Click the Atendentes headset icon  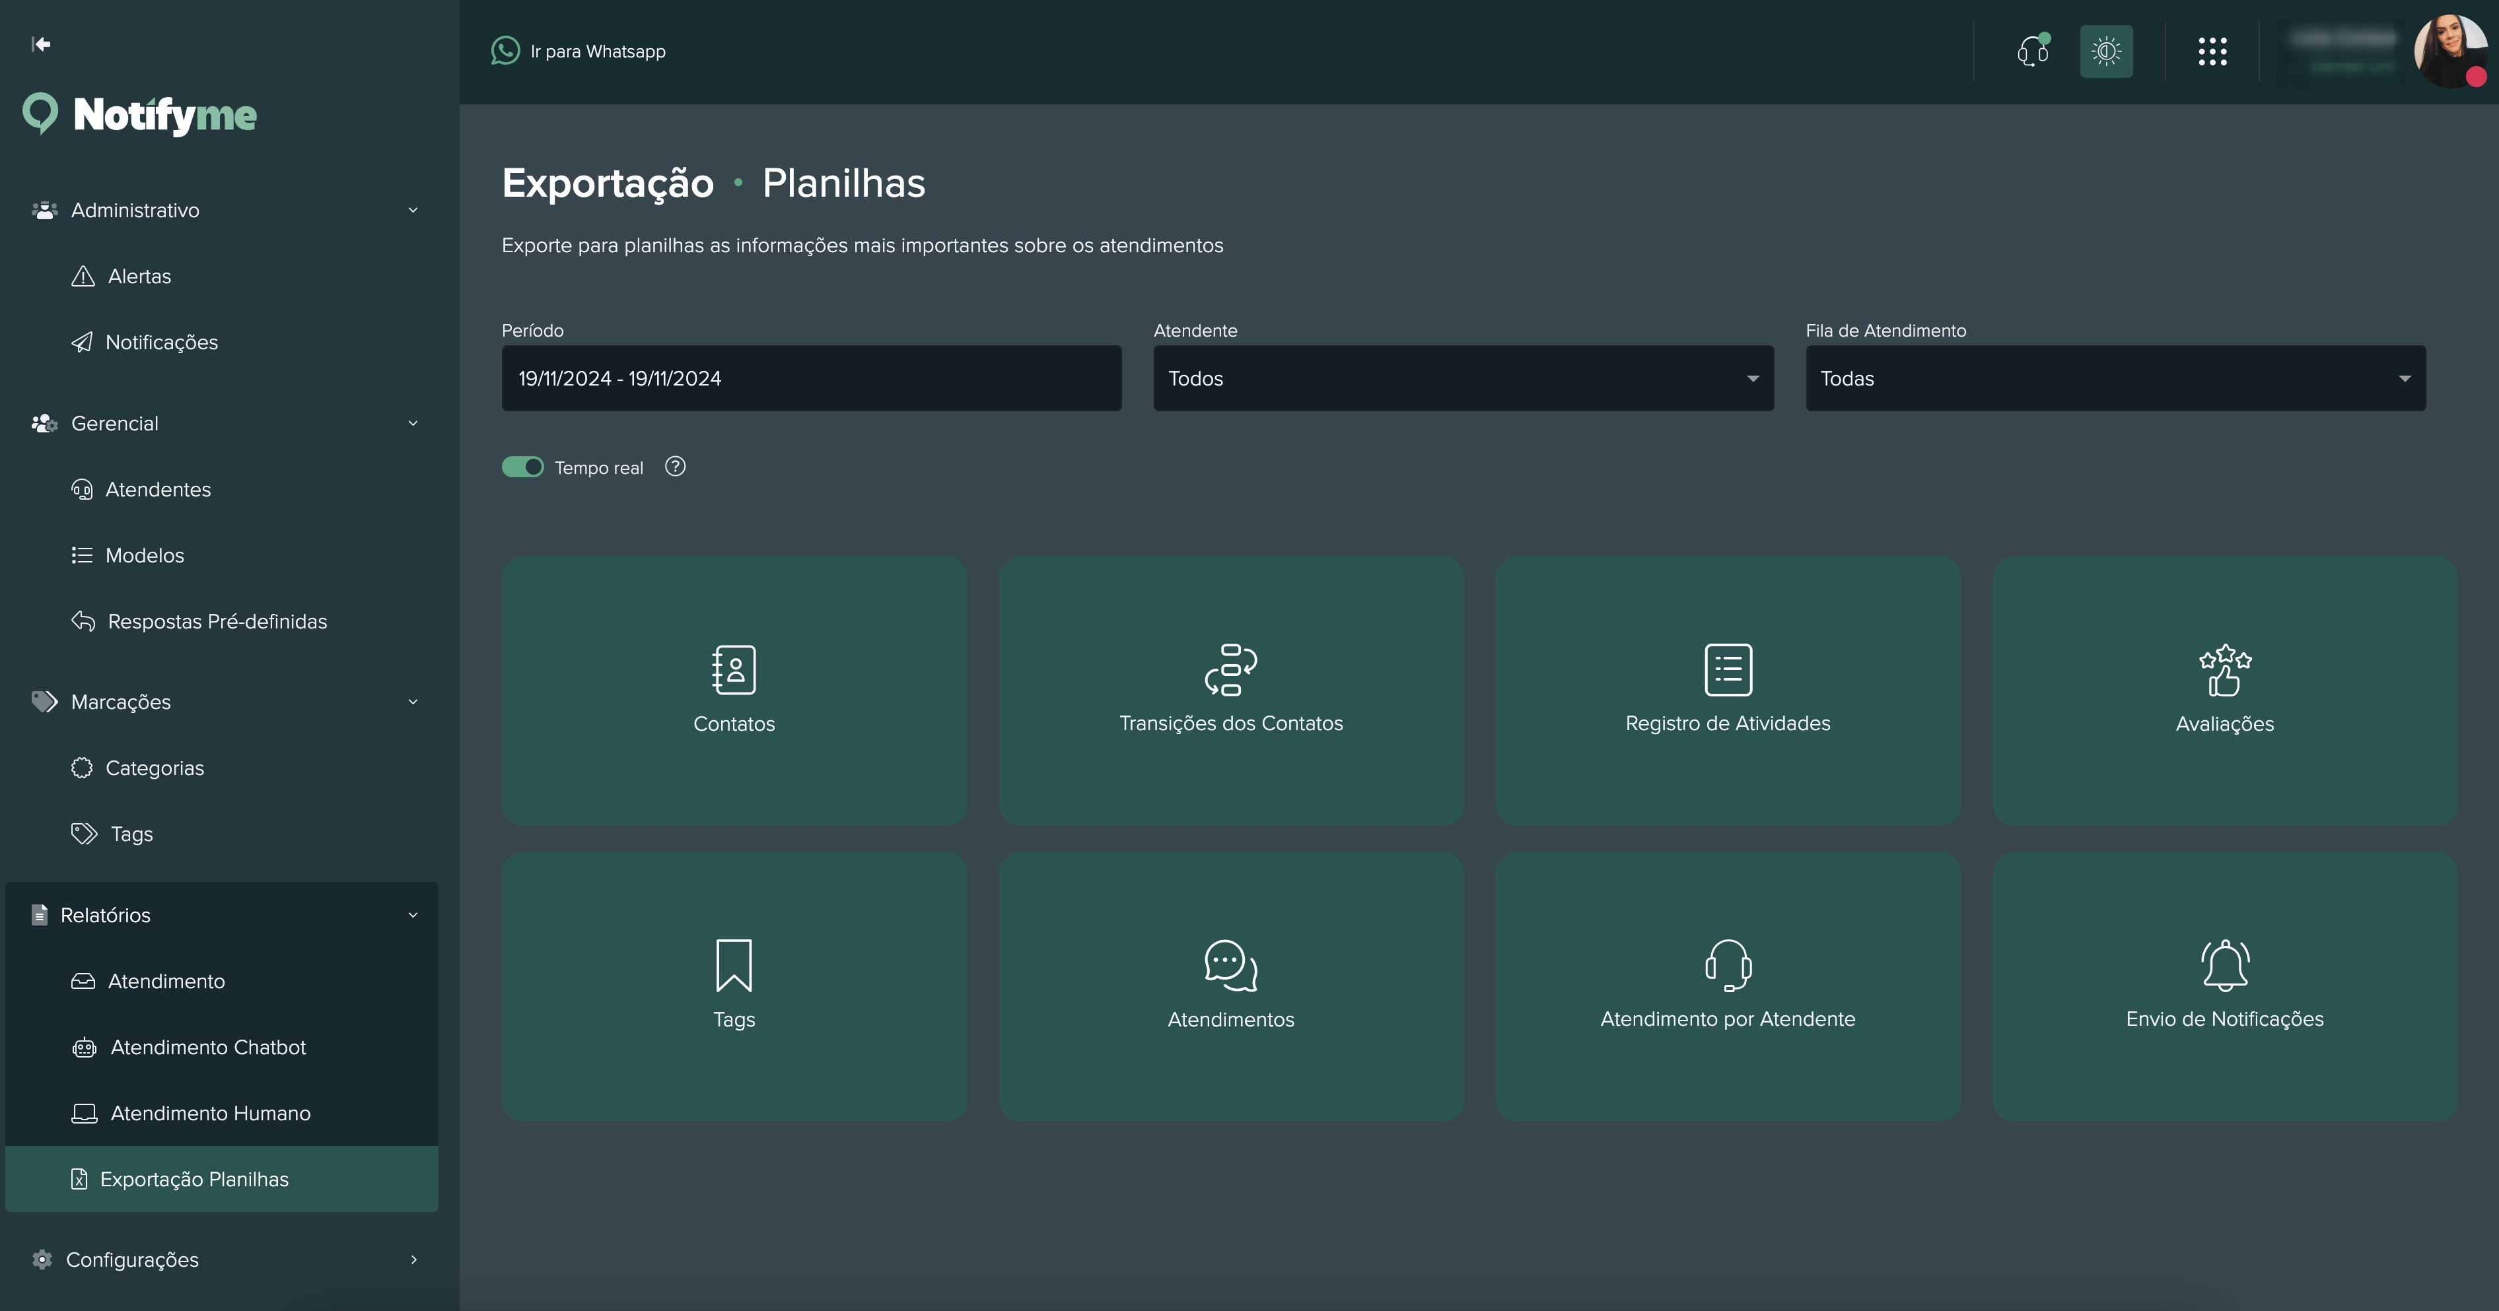83,488
